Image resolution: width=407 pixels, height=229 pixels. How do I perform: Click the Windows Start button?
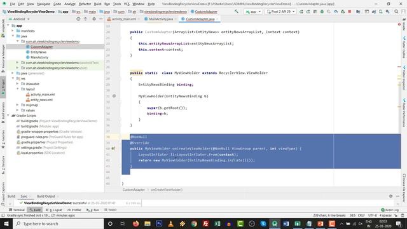pos(6,223)
